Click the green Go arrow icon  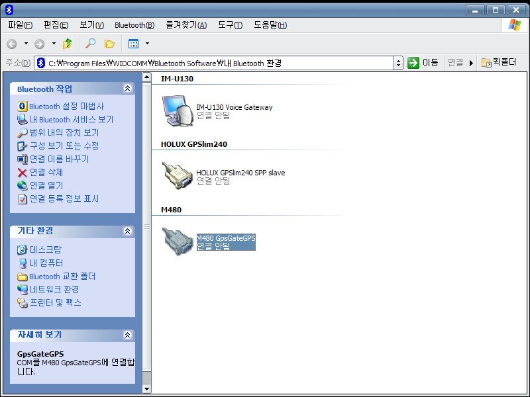point(413,63)
